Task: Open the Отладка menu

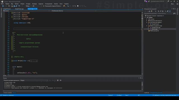Action: click(x=28, y=4)
